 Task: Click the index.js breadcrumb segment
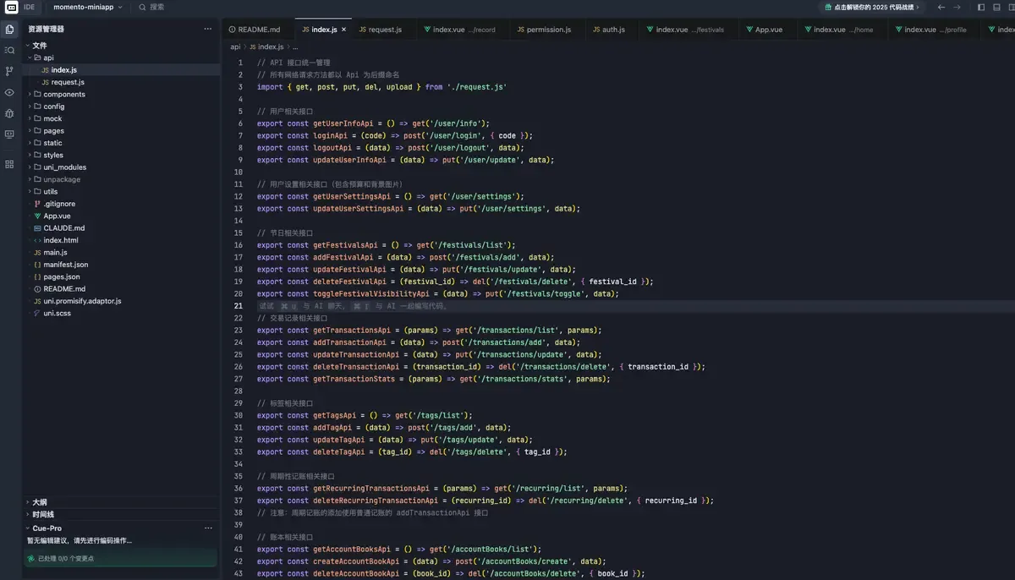point(266,47)
